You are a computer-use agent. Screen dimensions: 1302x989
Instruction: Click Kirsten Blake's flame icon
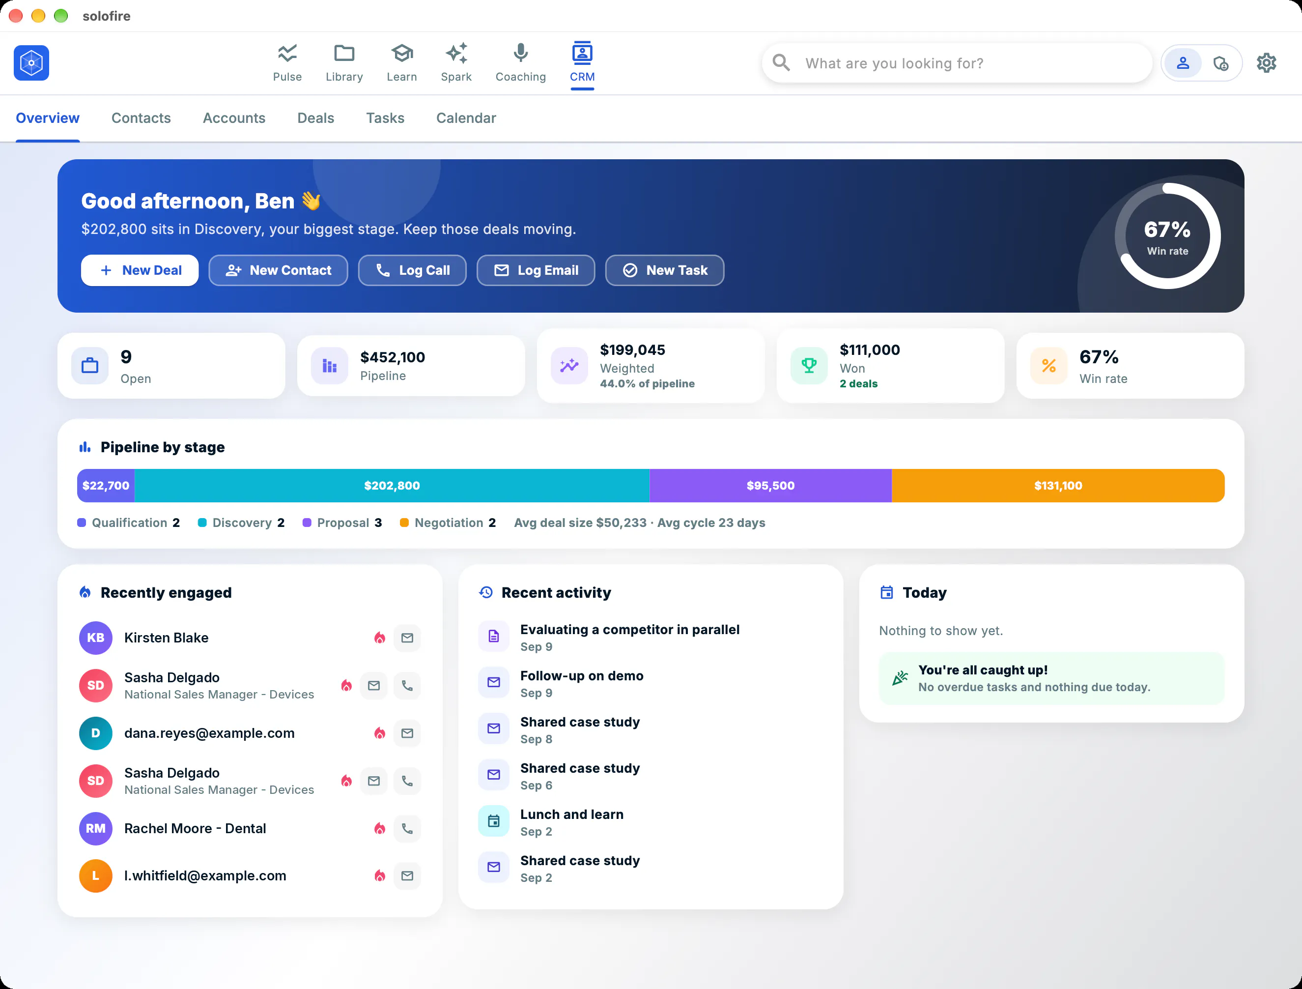[x=380, y=638]
